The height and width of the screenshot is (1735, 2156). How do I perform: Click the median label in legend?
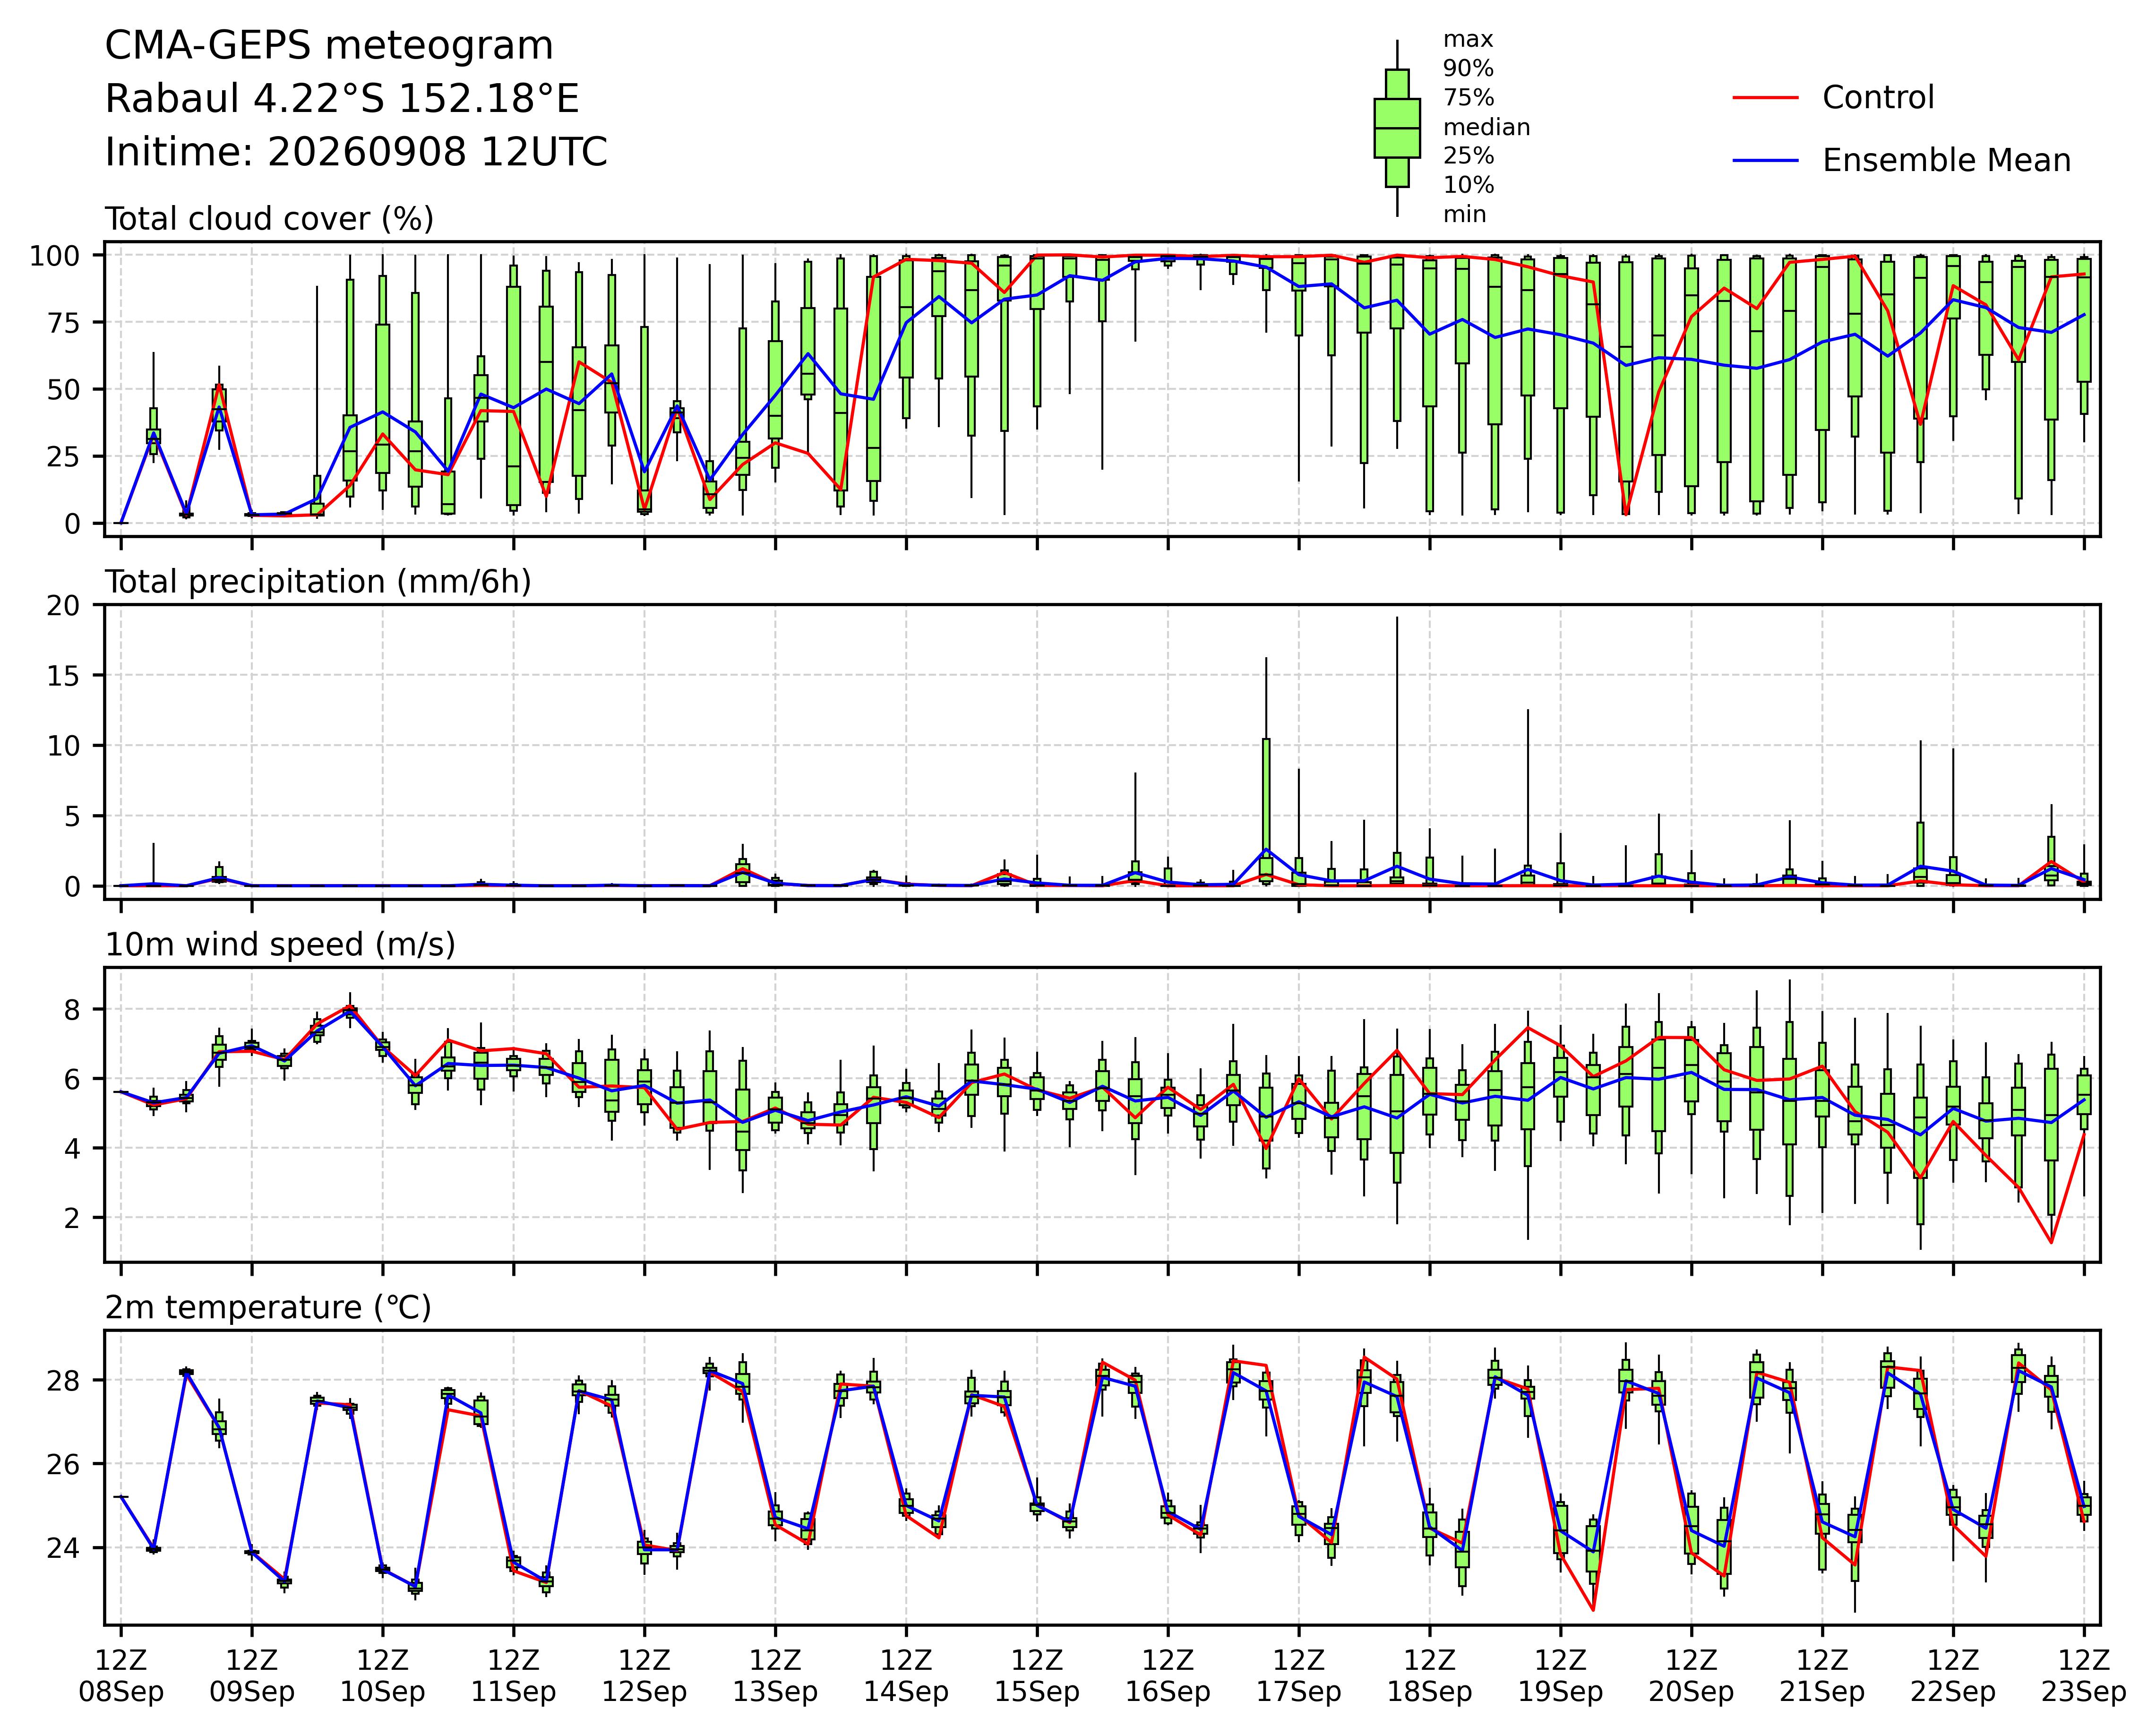click(x=1486, y=128)
